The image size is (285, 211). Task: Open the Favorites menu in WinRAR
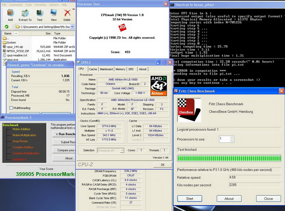(40, 5)
